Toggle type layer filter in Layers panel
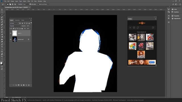Image resolution: width=182 pixels, height=102 pixels. 24,23
